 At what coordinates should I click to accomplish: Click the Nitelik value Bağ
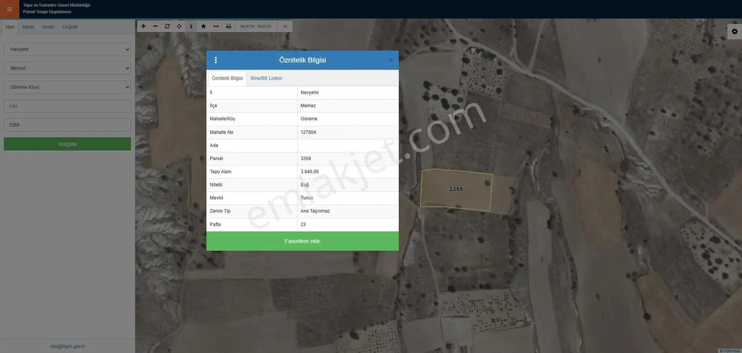point(305,185)
